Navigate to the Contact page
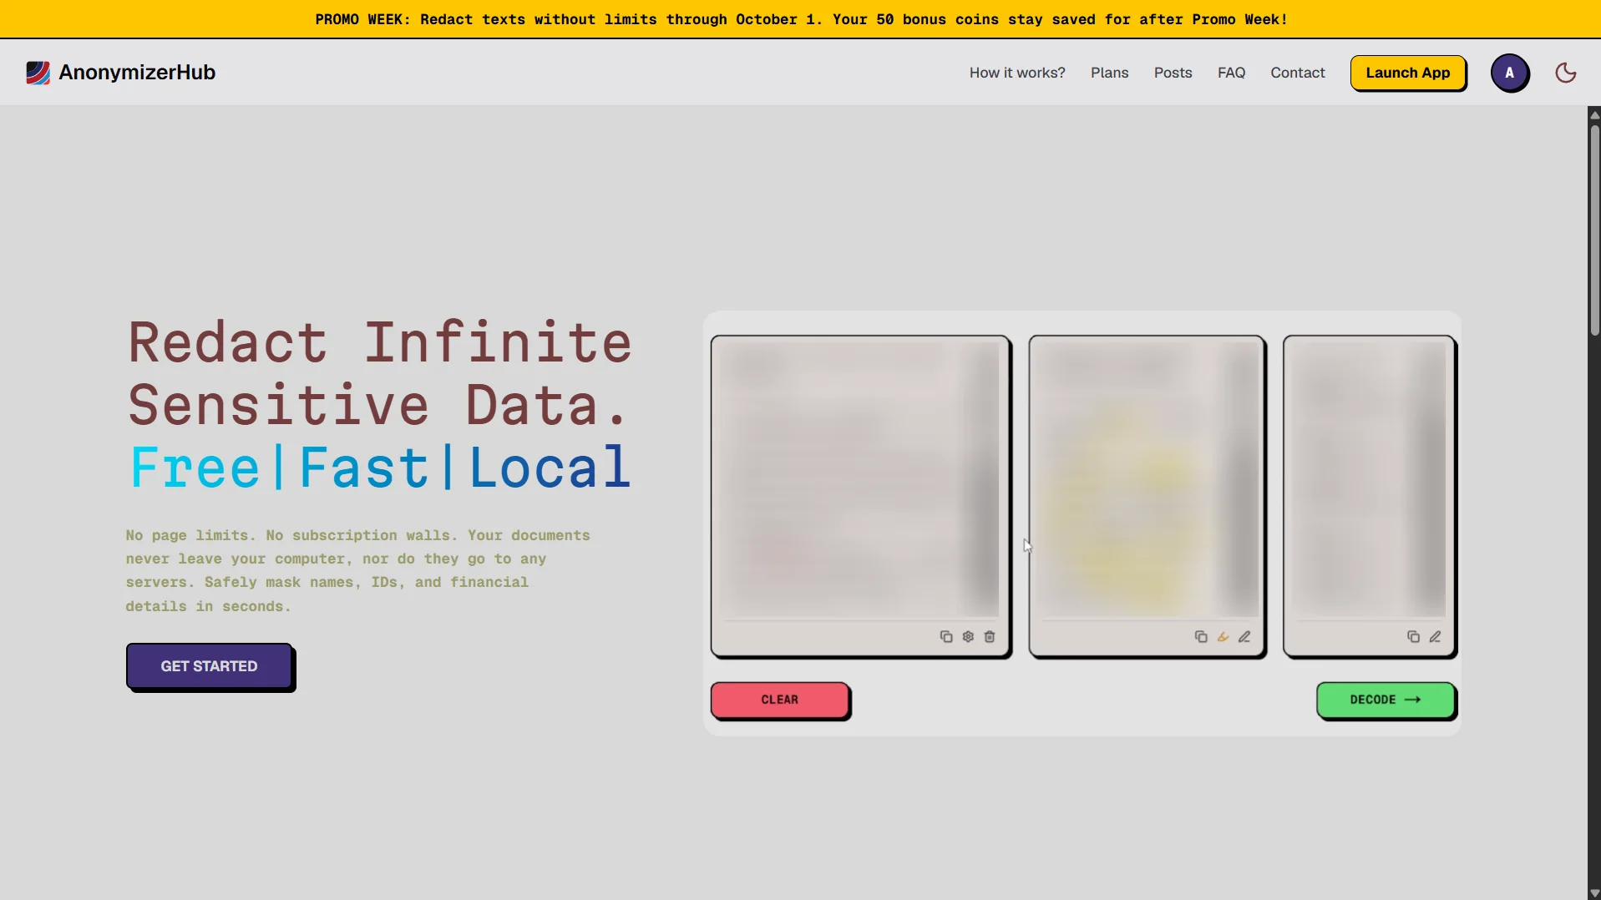Image resolution: width=1601 pixels, height=900 pixels. click(x=1297, y=73)
